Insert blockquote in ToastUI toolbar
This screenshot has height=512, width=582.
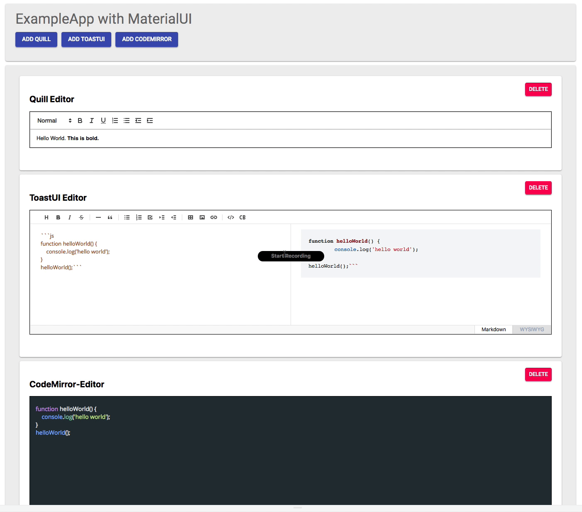coord(110,217)
